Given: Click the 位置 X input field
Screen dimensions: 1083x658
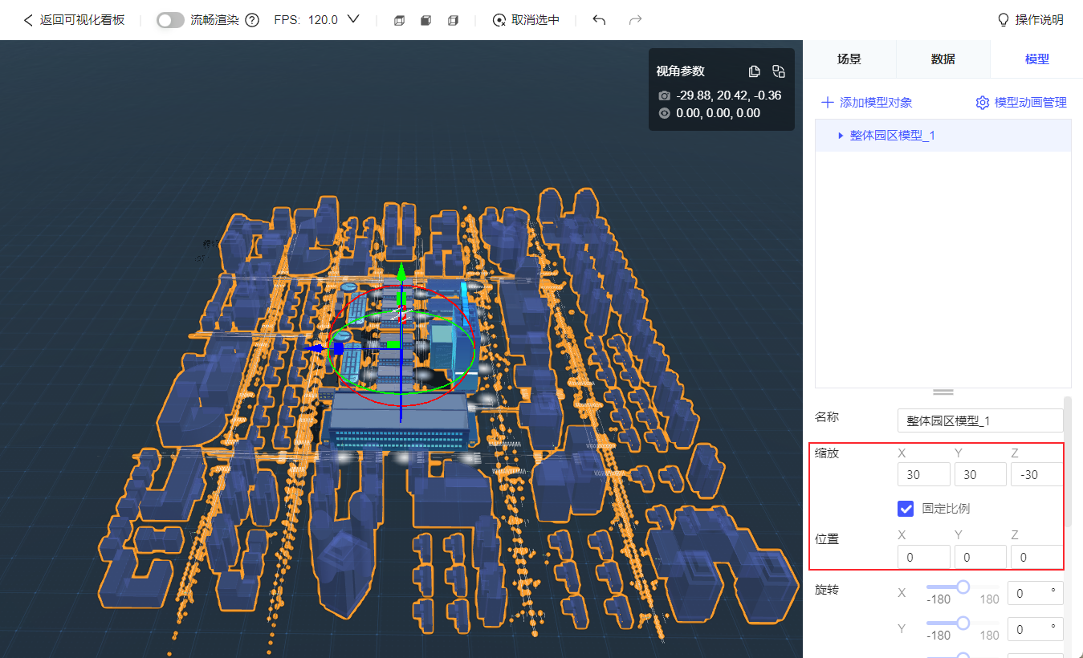Looking at the screenshot, I should [x=924, y=557].
